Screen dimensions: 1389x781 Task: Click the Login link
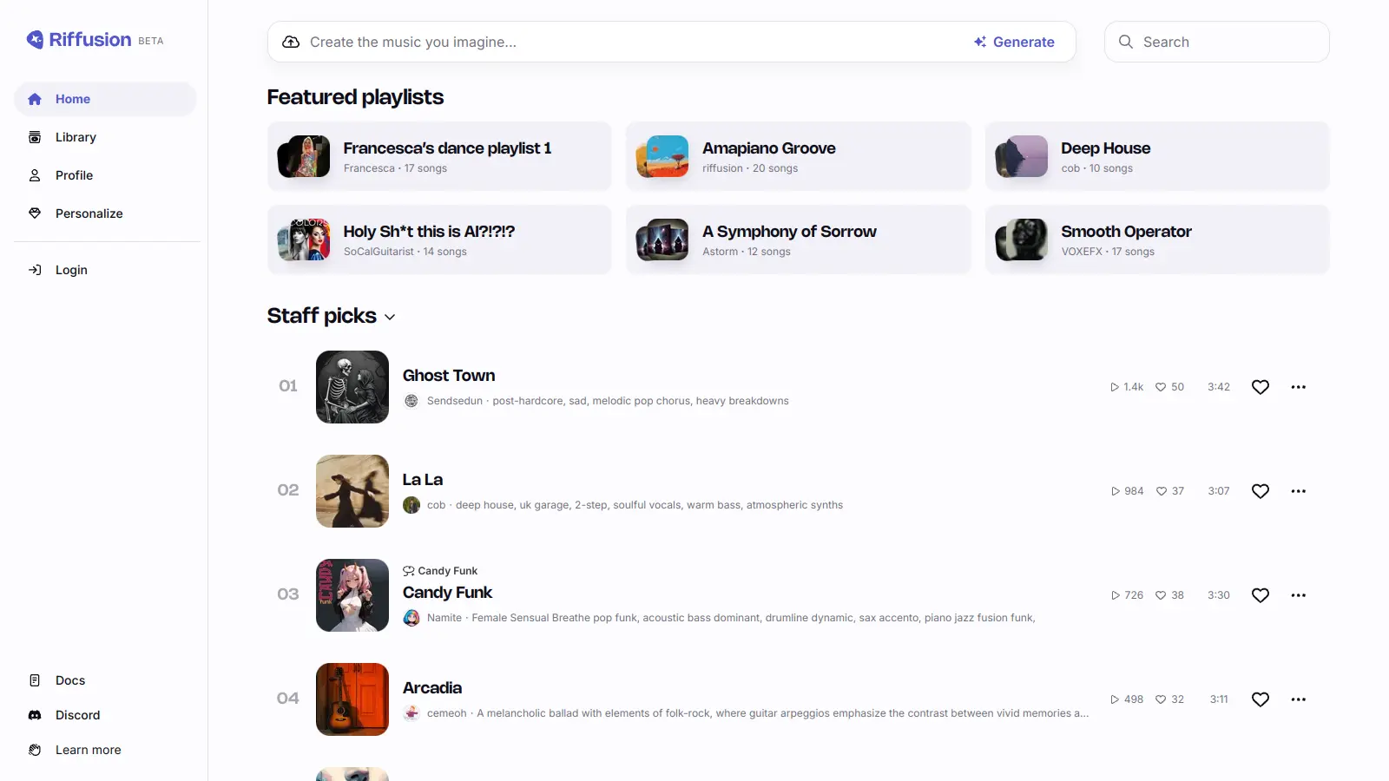click(71, 270)
